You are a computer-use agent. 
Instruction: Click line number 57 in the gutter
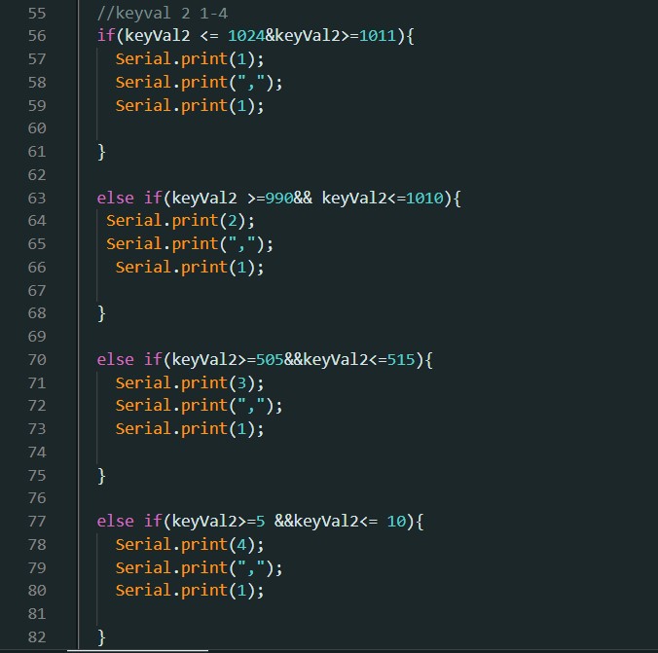tap(37, 59)
